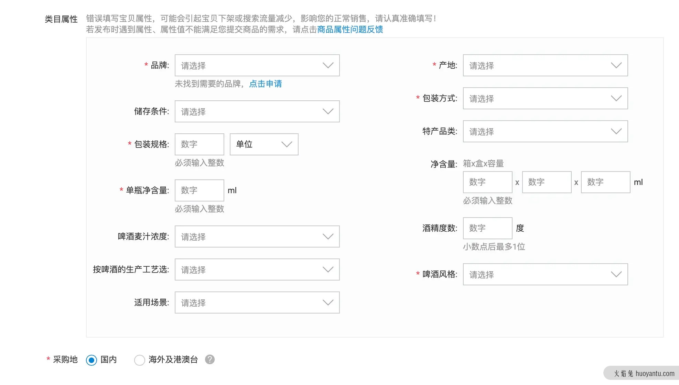This screenshot has height=385, width=679.
Task: Select the 国内 radio button
Action: pyautogui.click(x=91, y=360)
